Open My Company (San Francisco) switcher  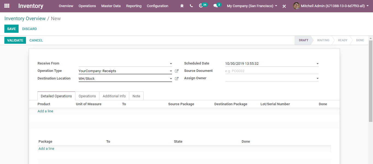click(252, 6)
